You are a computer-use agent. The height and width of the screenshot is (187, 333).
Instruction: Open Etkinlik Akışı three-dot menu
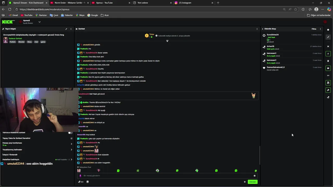(320, 29)
